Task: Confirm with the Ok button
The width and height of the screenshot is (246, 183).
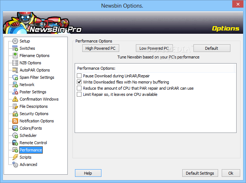Action: (231, 173)
